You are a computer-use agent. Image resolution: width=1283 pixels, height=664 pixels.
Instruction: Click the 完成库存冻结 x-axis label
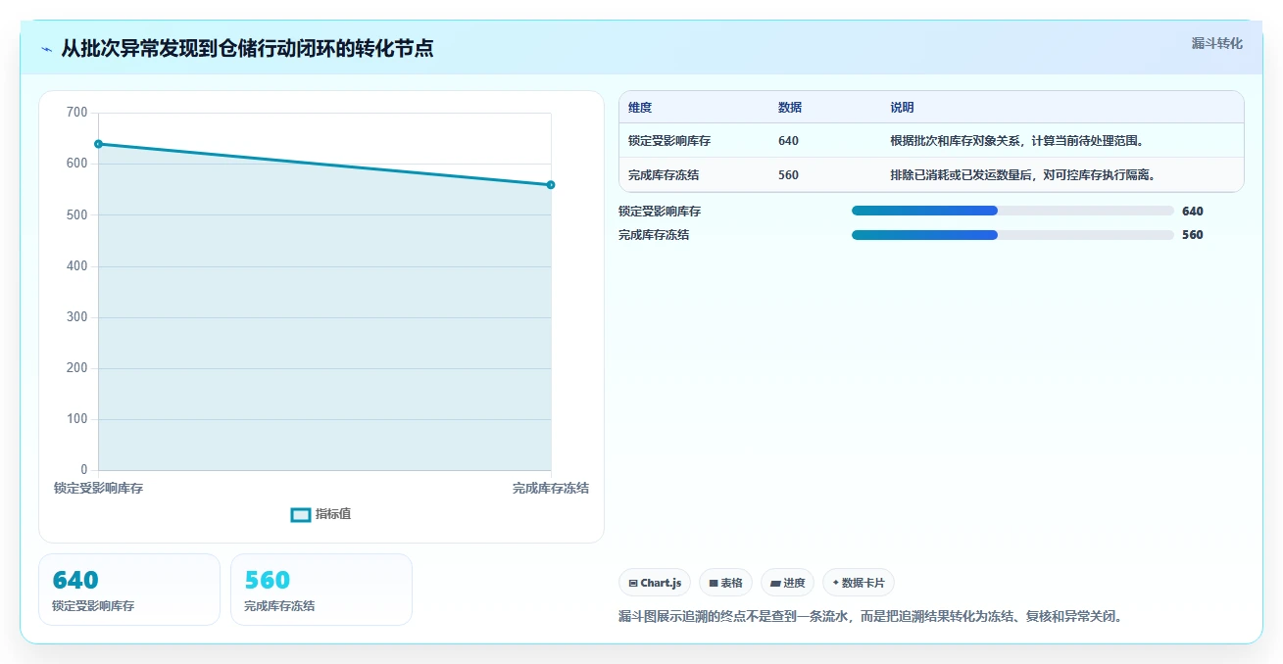pyautogui.click(x=551, y=488)
